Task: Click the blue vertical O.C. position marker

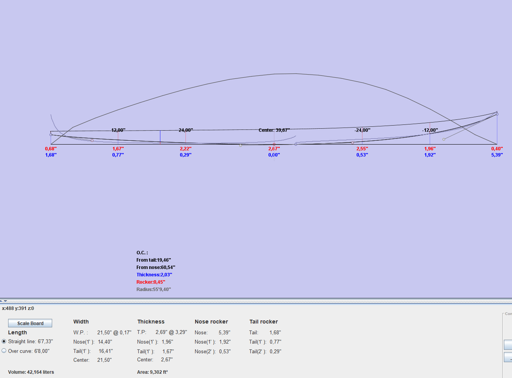Action: (x=160, y=137)
